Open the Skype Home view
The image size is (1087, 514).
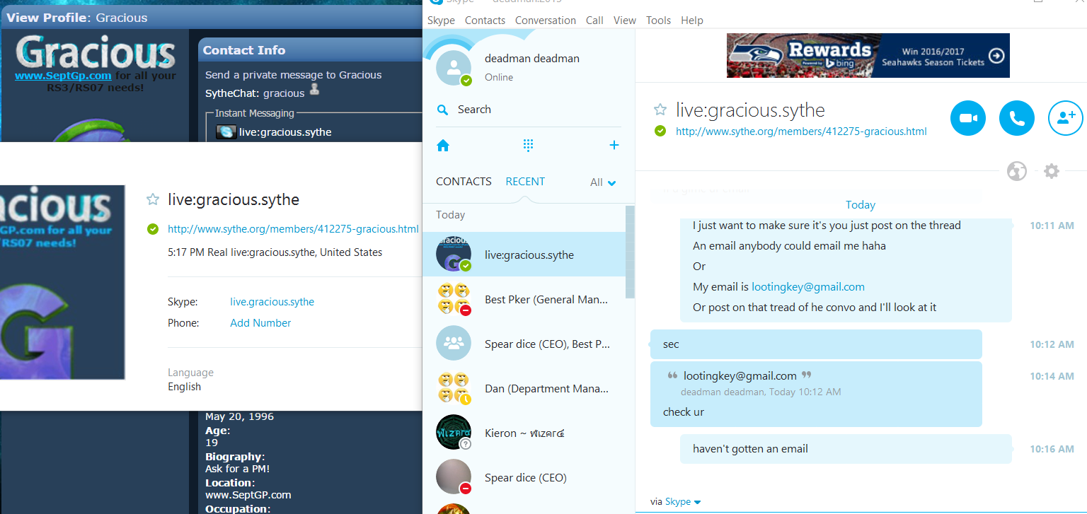[x=443, y=146]
